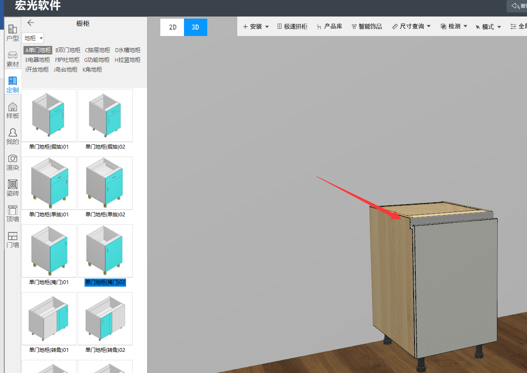
Task: Open the 地柜 cabinet type dropdown
Action: coord(33,38)
